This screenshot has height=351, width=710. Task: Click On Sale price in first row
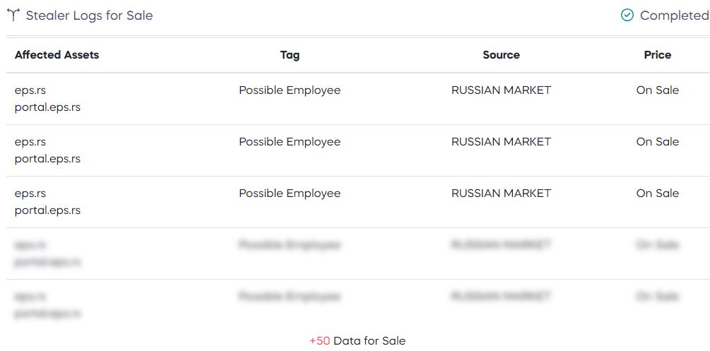[658, 90]
